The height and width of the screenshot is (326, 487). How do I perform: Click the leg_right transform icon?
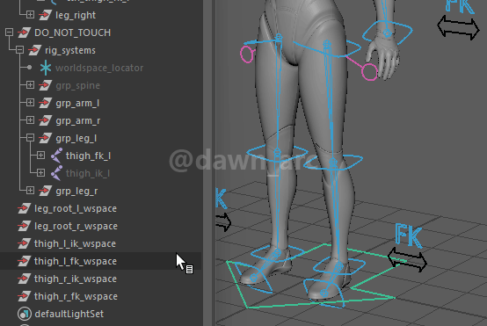click(x=46, y=15)
